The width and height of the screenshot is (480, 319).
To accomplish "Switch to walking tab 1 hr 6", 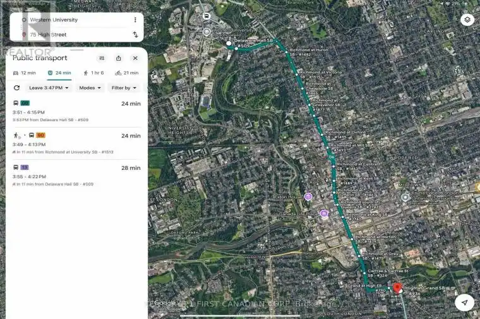I will (x=93, y=73).
